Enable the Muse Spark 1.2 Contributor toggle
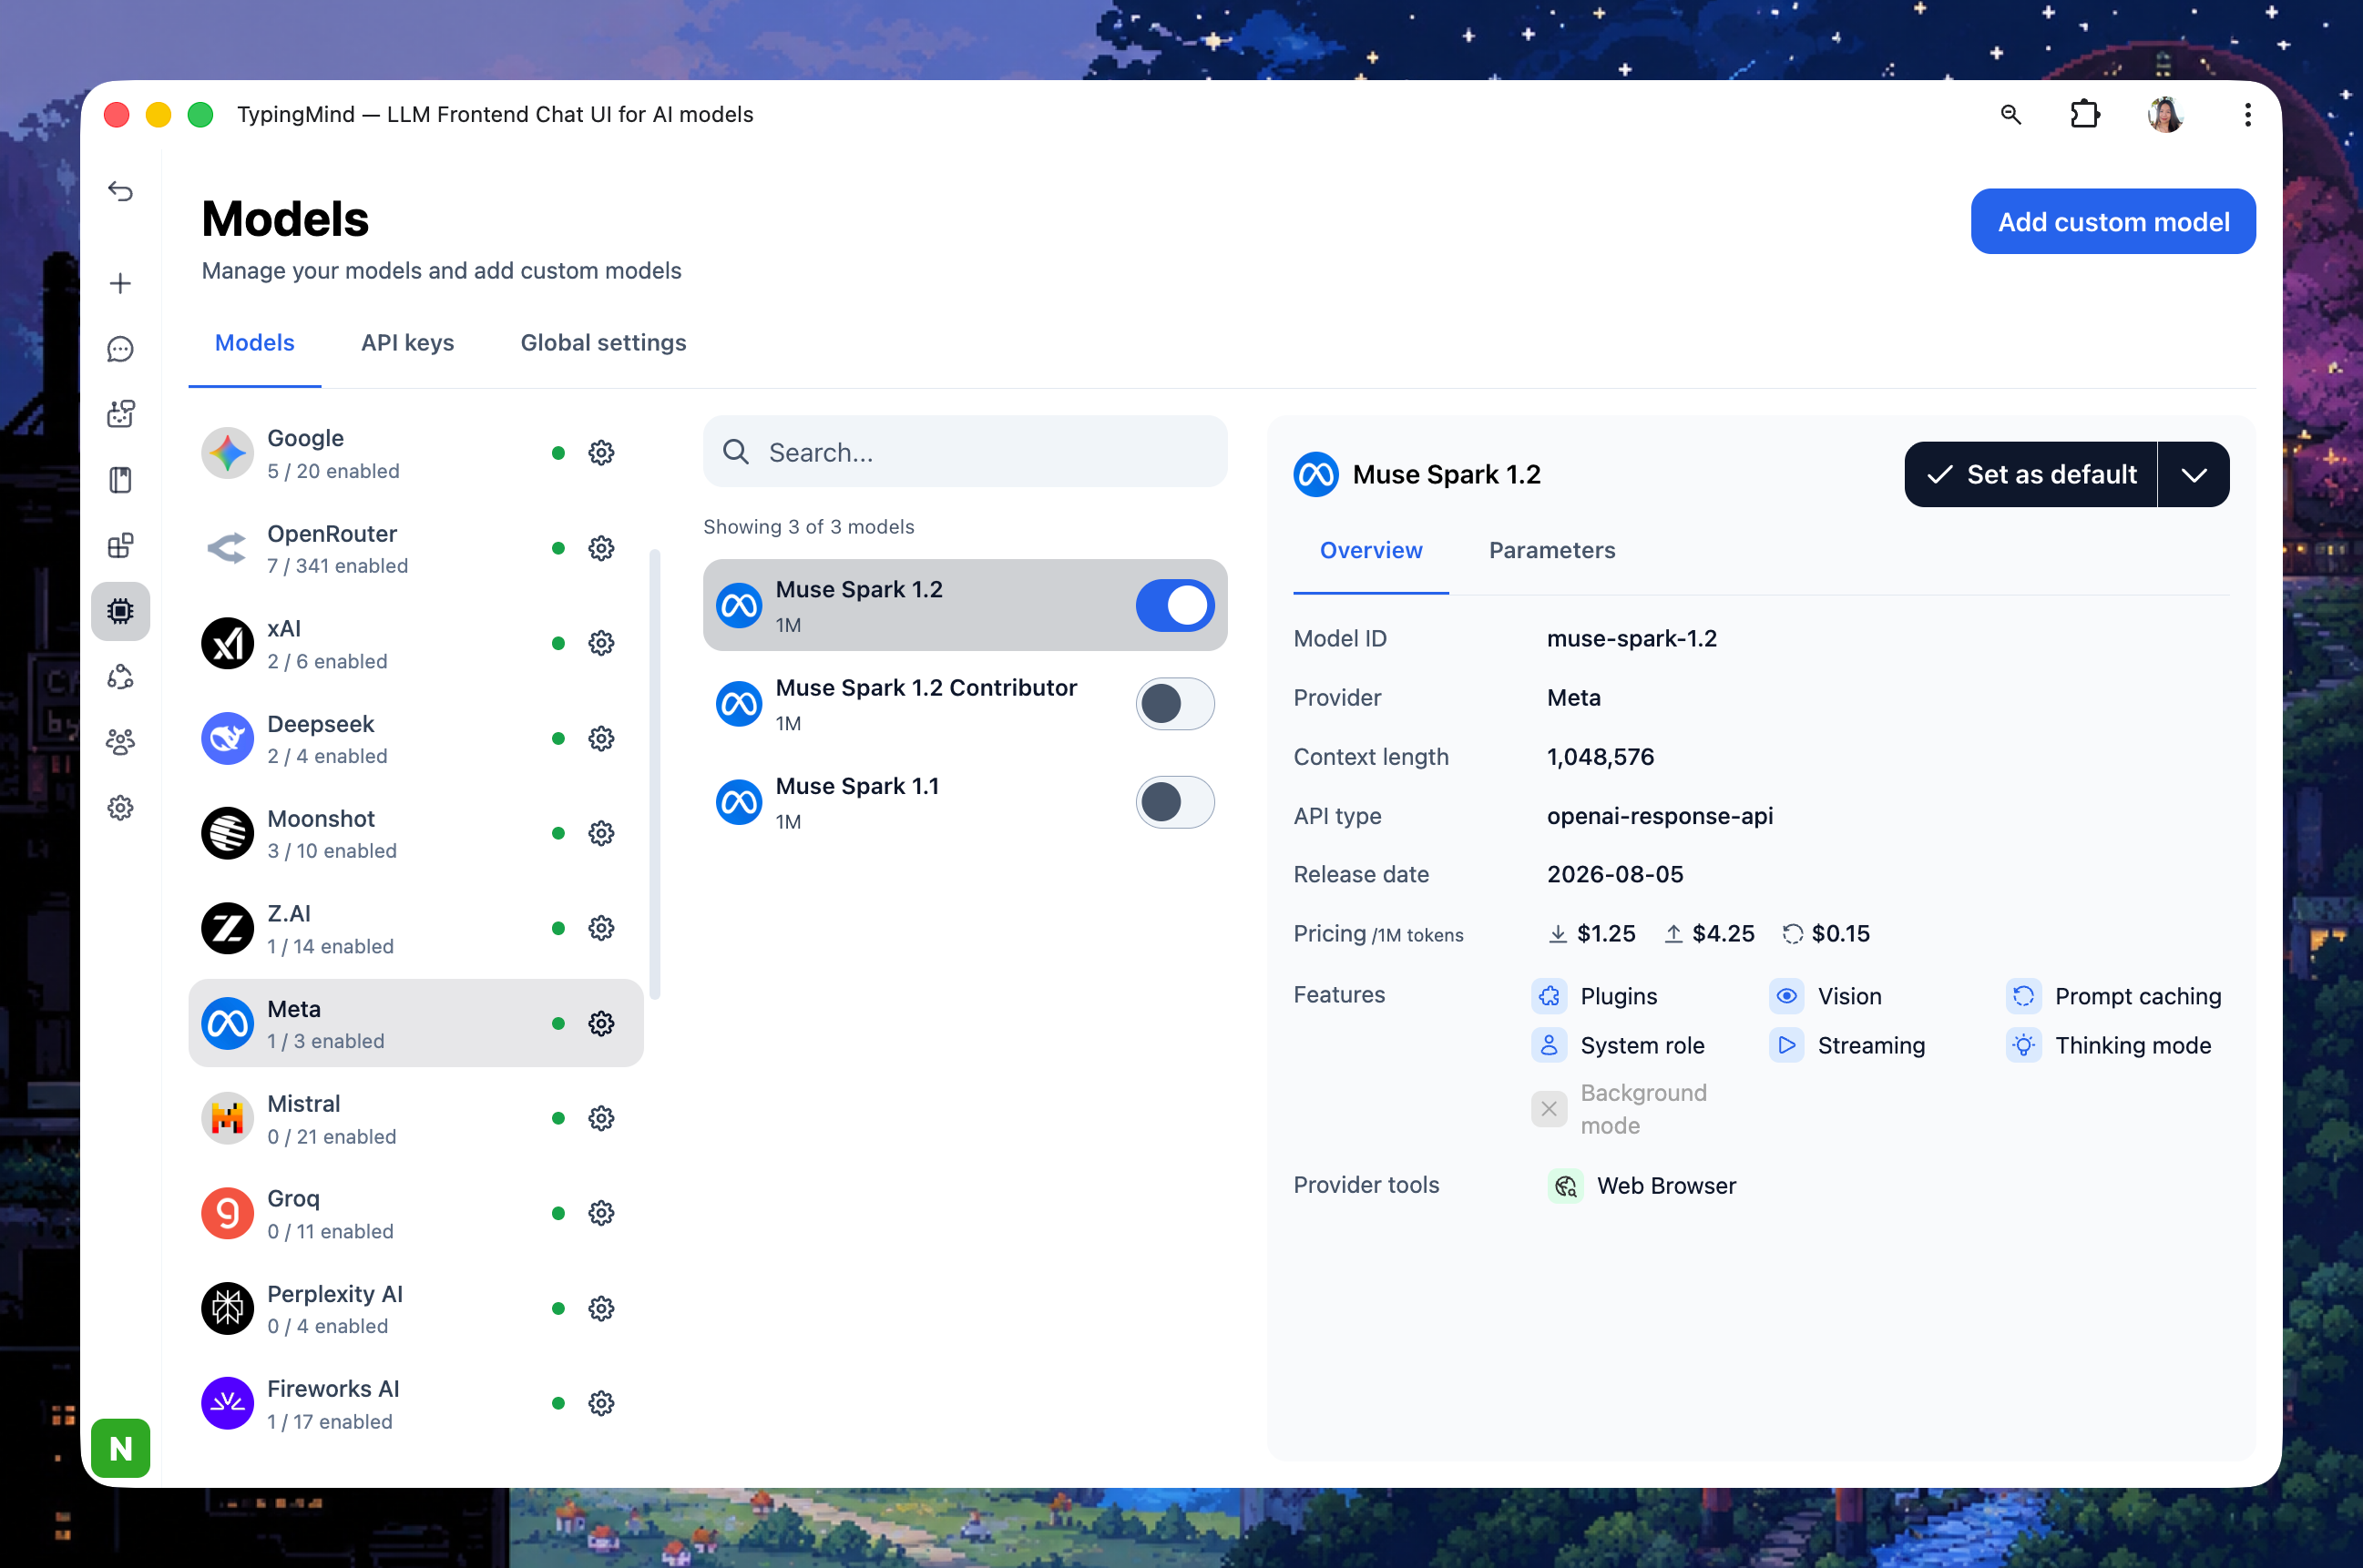This screenshot has width=2363, height=1568. click(1174, 703)
